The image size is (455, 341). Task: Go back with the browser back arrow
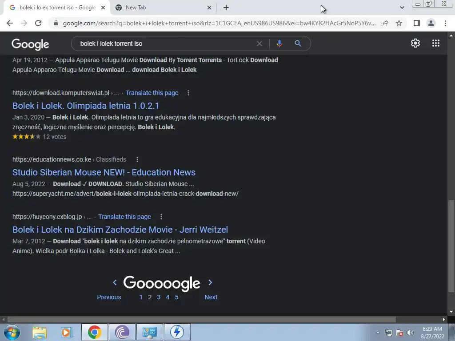10,23
